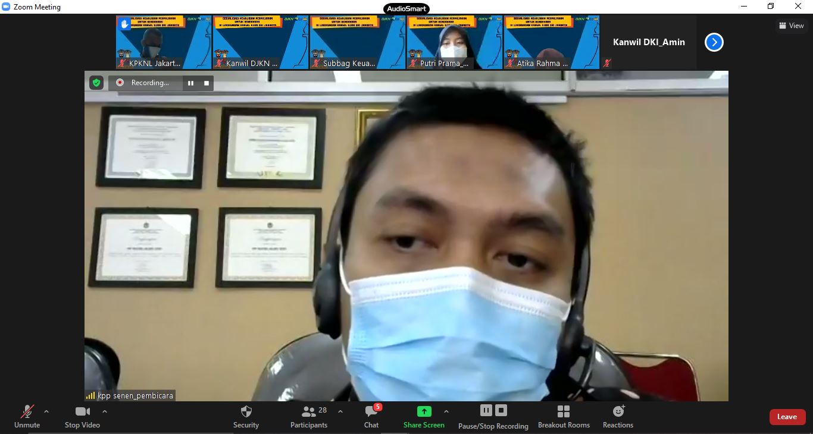Open the Participants panel
The width and height of the screenshot is (813, 434).
coord(309,416)
